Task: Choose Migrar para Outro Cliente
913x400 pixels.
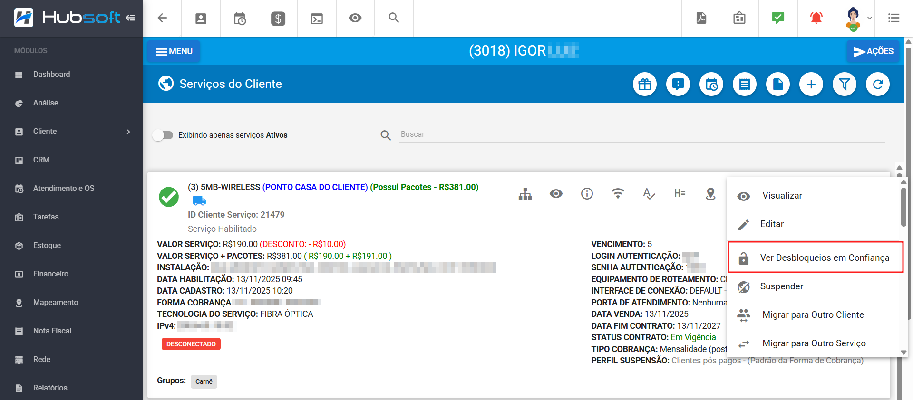Action: (814, 315)
